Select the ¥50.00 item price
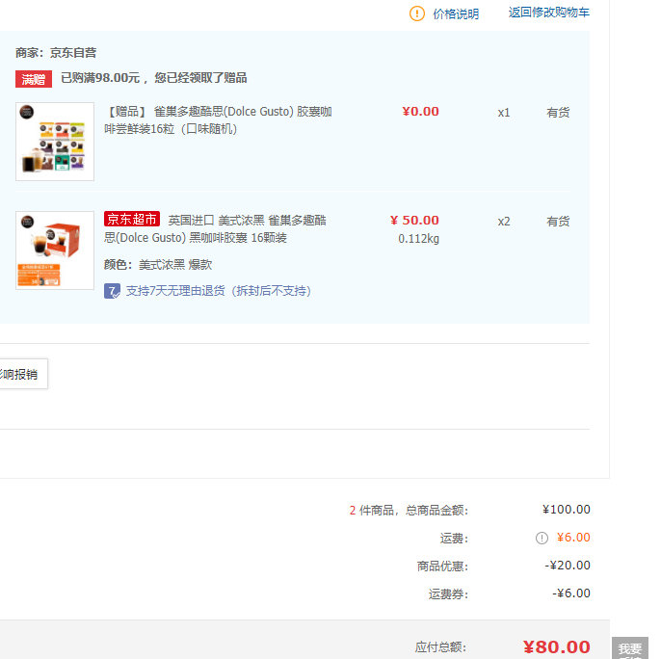Screen dimensions: 661x659 pos(414,220)
